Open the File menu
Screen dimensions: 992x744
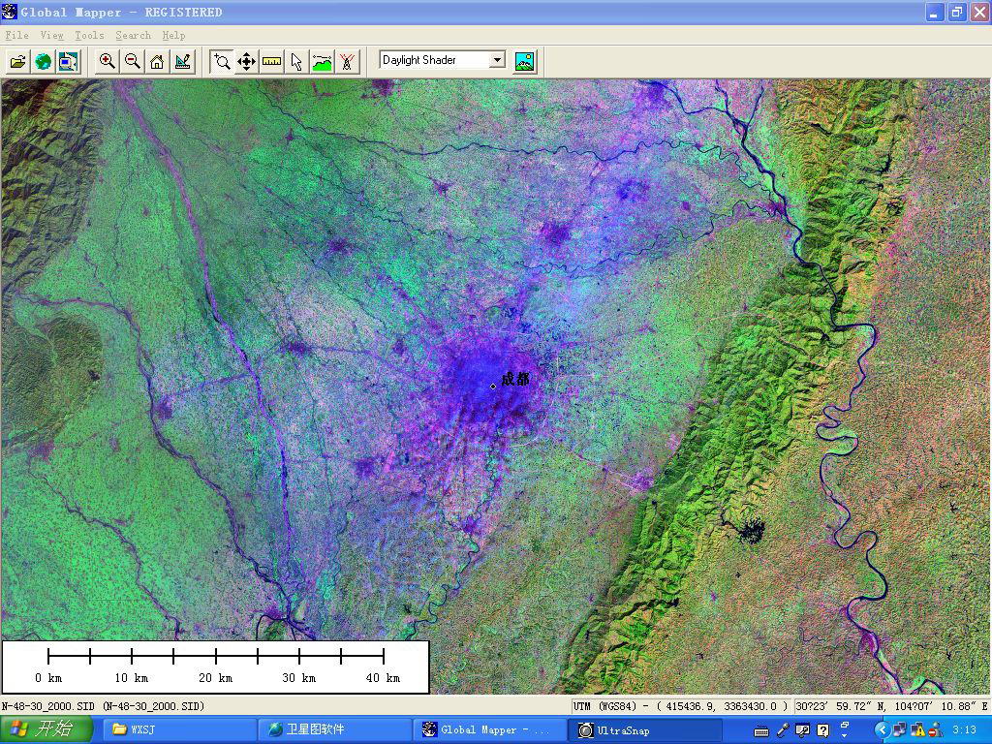(16, 35)
